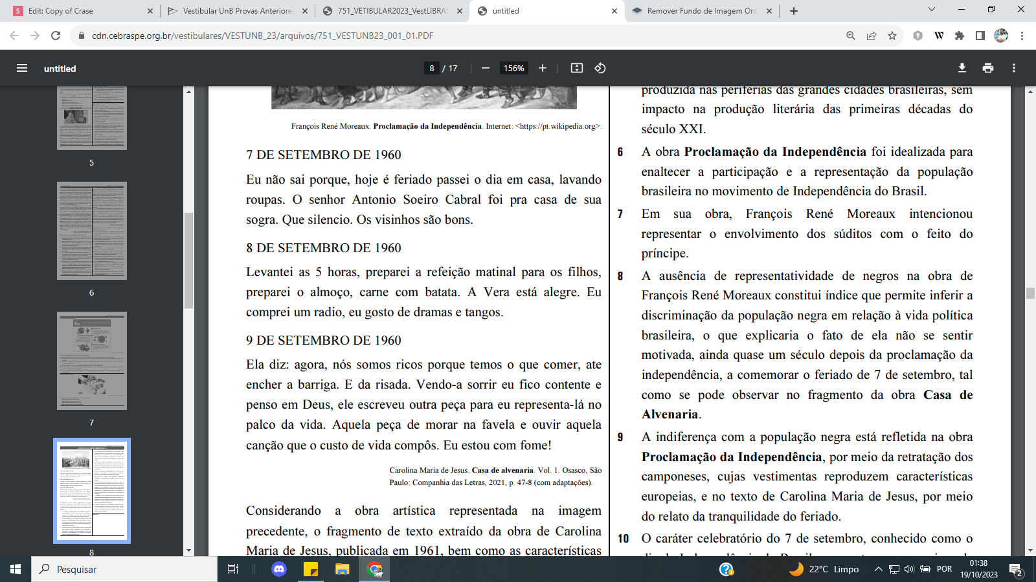The width and height of the screenshot is (1036, 582).
Task: Show hidden system tray icons chevron
Action: 878,569
